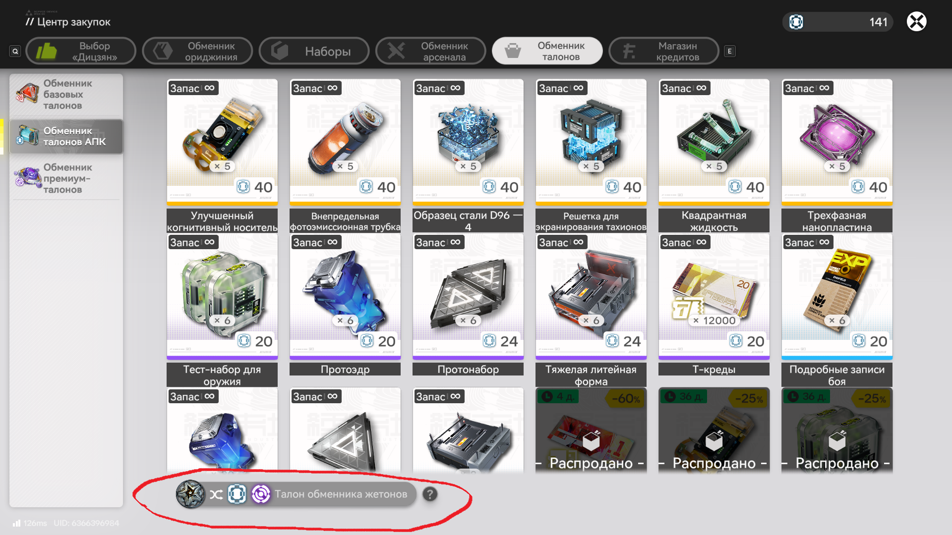Select Выбор «Дицзян» tab
952x535 pixels.
tap(81, 51)
